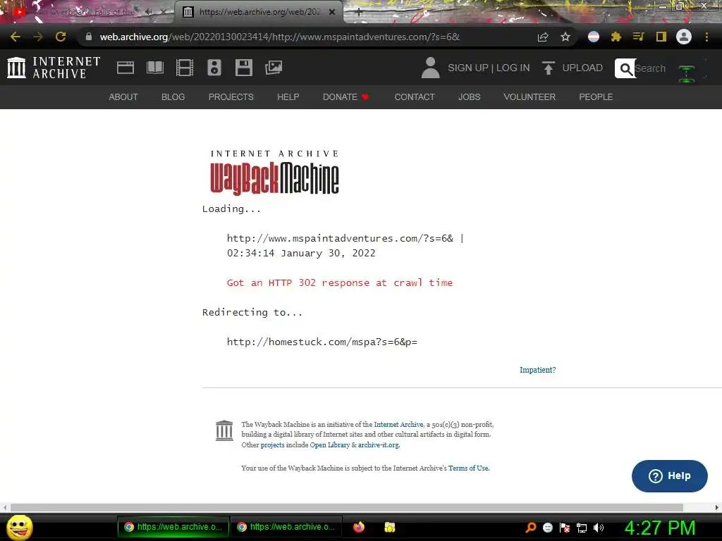This screenshot has width=722, height=541.
Task: Open the VOLUNTEER menu item
Action: (530, 97)
